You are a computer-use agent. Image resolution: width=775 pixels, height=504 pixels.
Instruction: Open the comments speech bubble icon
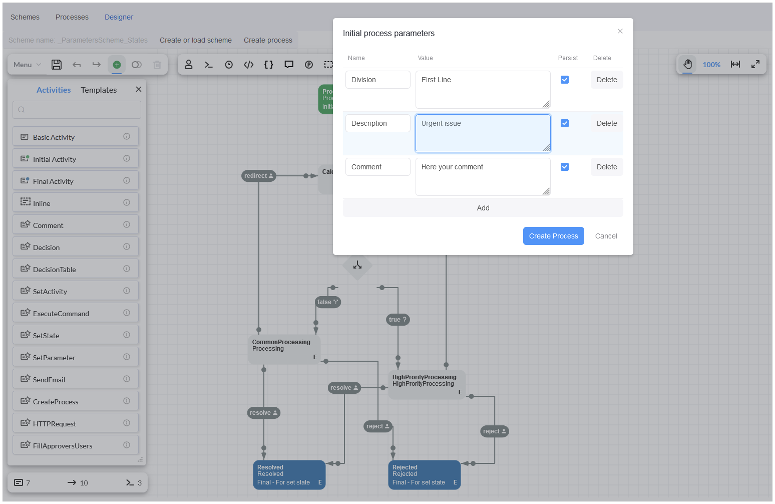click(289, 65)
